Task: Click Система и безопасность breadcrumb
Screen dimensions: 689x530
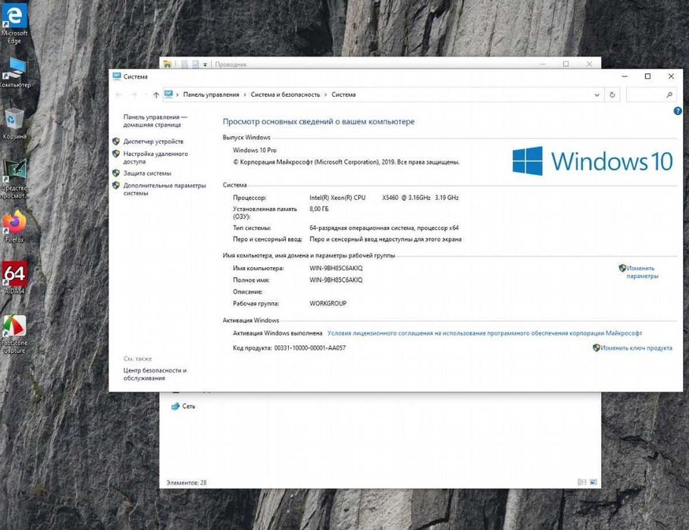Action: (x=285, y=95)
